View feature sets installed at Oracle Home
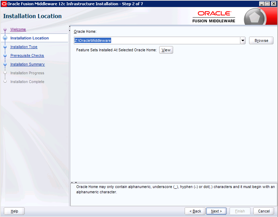 [x=166, y=50]
